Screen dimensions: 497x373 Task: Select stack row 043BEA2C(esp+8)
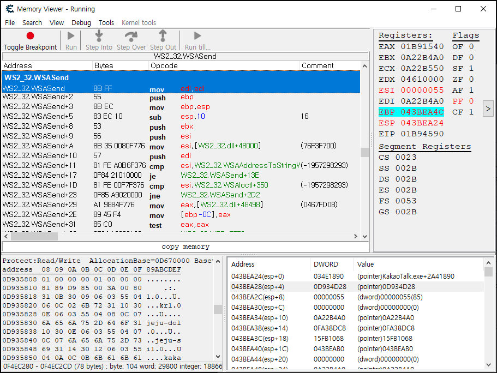coord(357,297)
